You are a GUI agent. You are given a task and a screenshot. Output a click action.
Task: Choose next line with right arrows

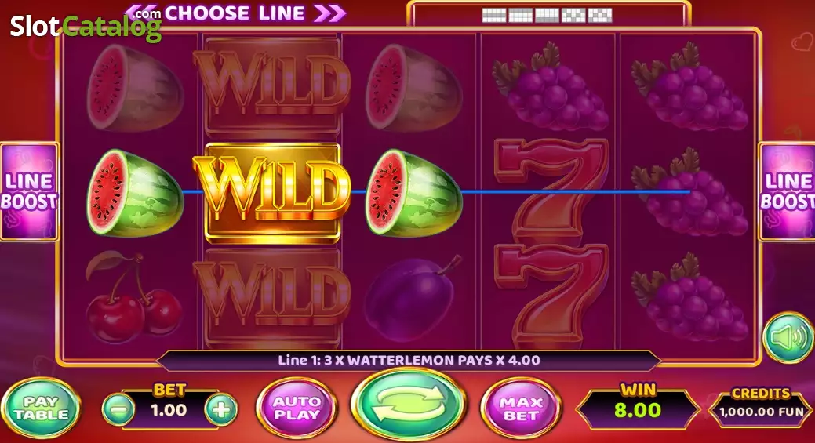[329, 13]
